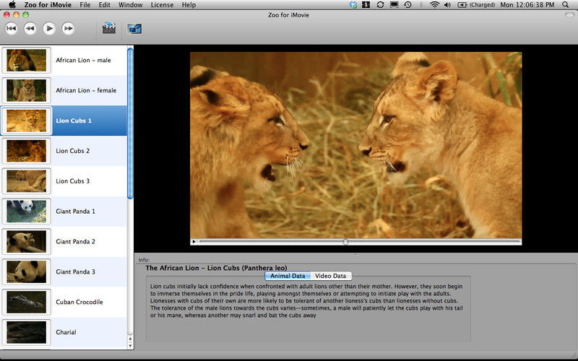Click the skip-to-beginning playback button
Image resolution: width=578 pixels, height=361 pixels.
[11, 28]
